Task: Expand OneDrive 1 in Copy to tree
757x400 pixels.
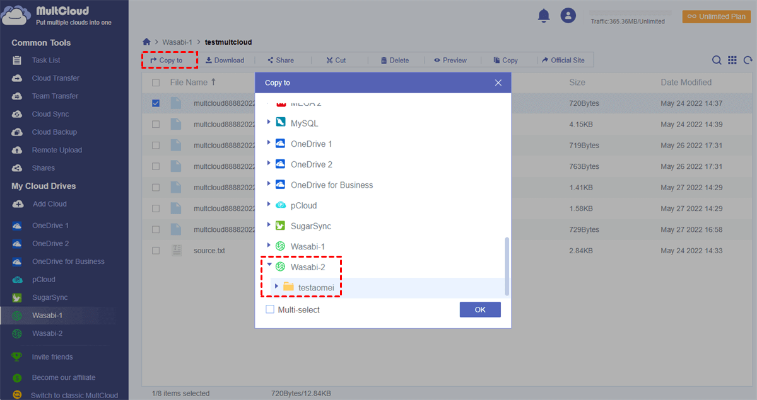Action: (269, 143)
